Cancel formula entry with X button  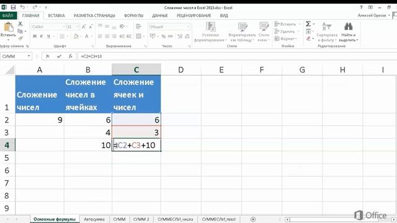click(47, 56)
